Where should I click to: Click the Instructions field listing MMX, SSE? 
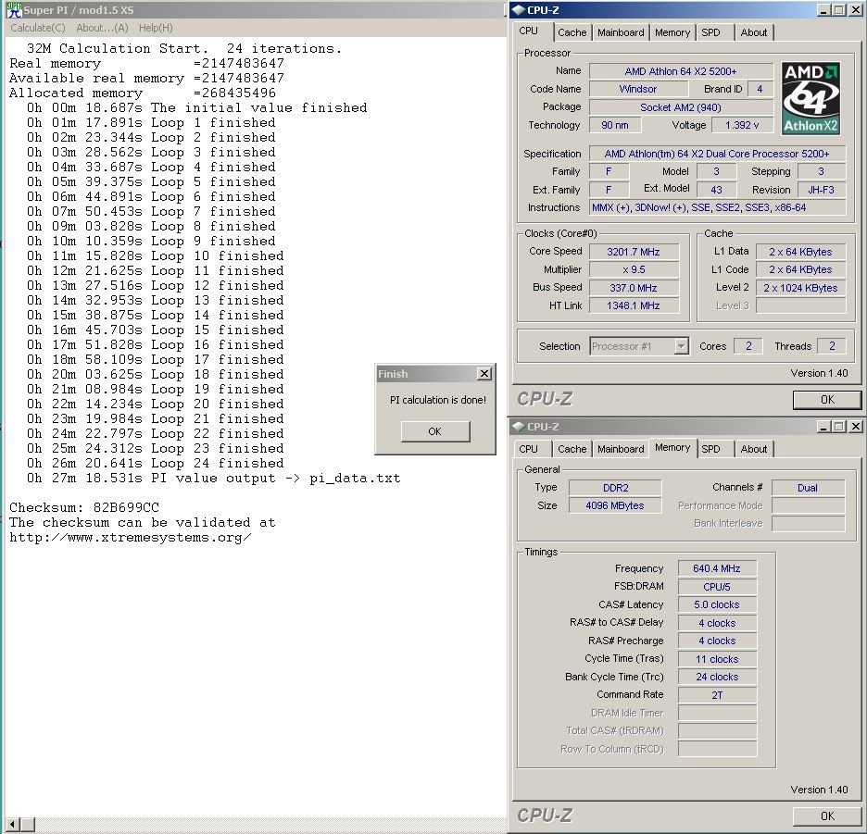[717, 207]
